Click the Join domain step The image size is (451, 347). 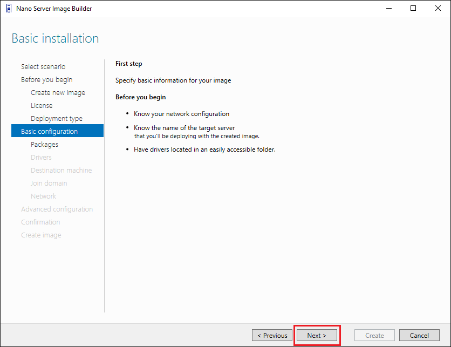(49, 183)
